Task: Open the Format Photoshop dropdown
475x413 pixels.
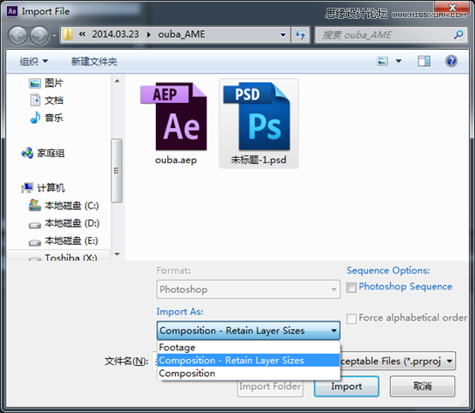Action: pos(249,289)
